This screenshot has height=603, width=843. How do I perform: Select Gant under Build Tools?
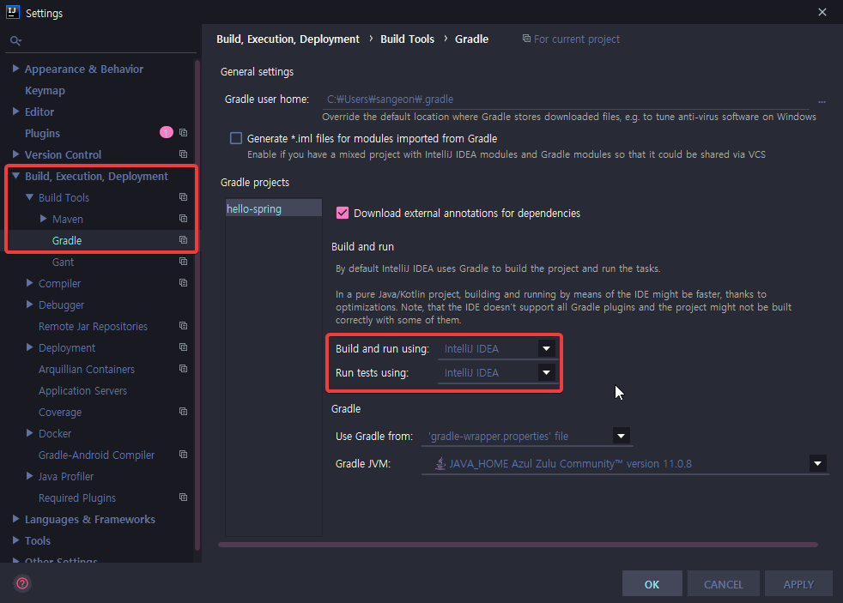(63, 262)
